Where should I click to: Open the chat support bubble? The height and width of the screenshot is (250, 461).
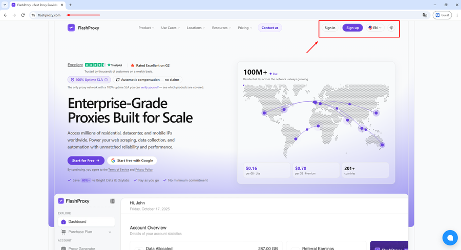(450, 237)
